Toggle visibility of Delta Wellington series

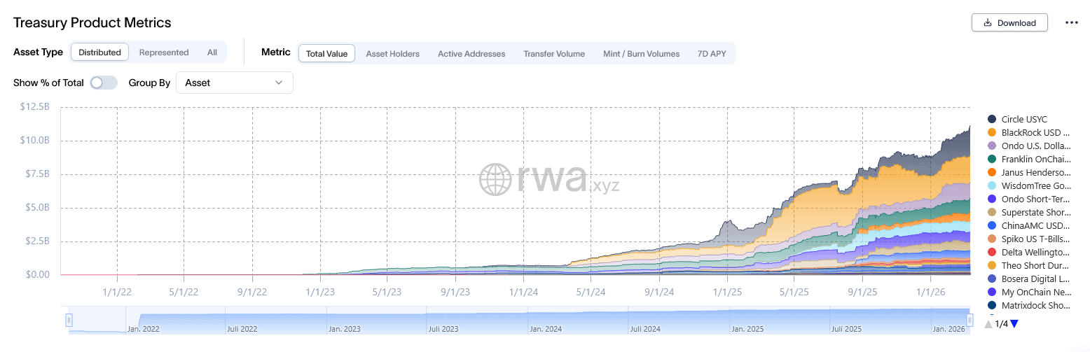(1035, 252)
